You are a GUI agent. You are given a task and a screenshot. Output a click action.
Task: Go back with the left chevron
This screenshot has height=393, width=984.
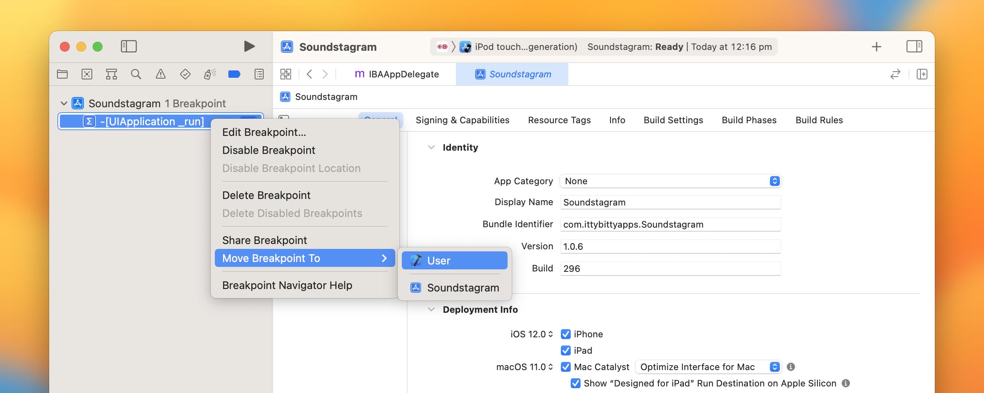[x=310, y=74]
